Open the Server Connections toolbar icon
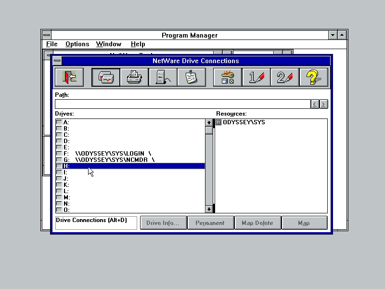 163,78
